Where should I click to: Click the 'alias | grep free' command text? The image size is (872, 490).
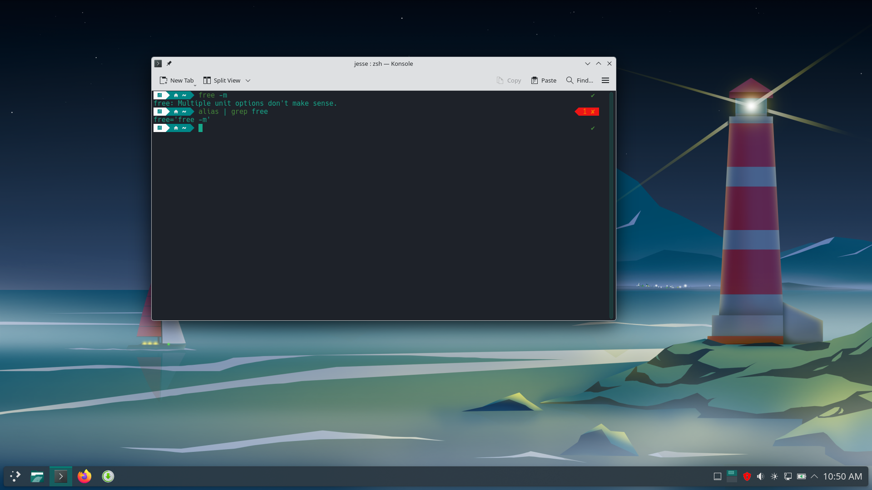[x=233, y=112]
